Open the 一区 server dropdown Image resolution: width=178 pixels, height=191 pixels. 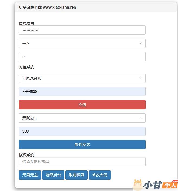click(82, 43)
